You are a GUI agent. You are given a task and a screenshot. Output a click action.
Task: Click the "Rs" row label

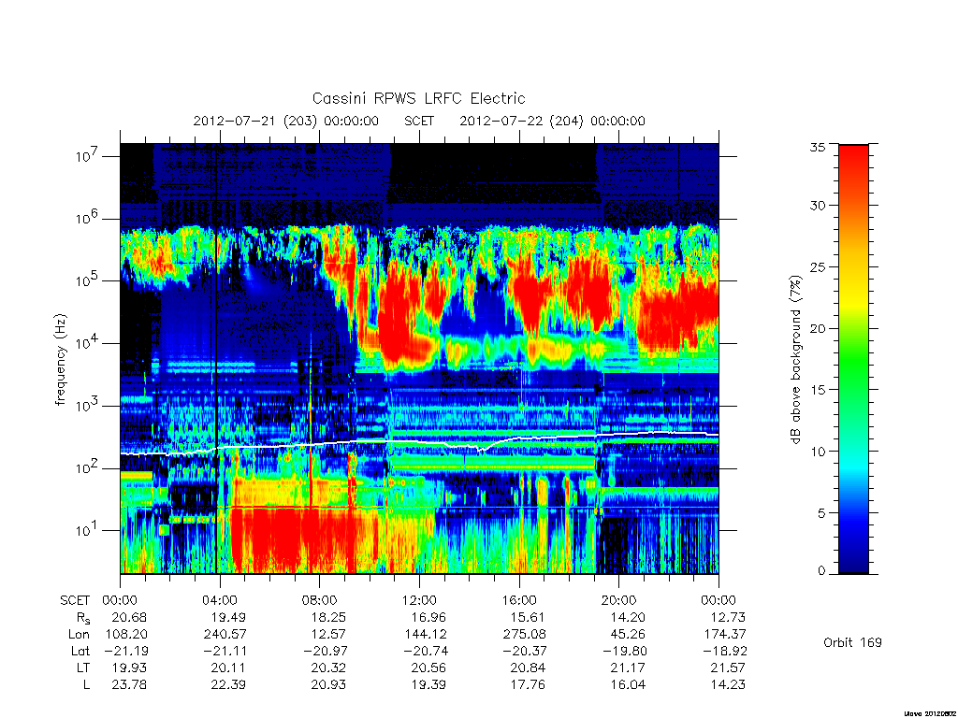tap(83, 618)
